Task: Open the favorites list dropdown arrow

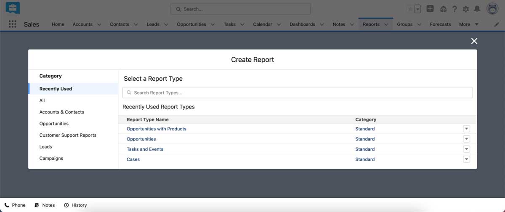Action: click(417, 9)
